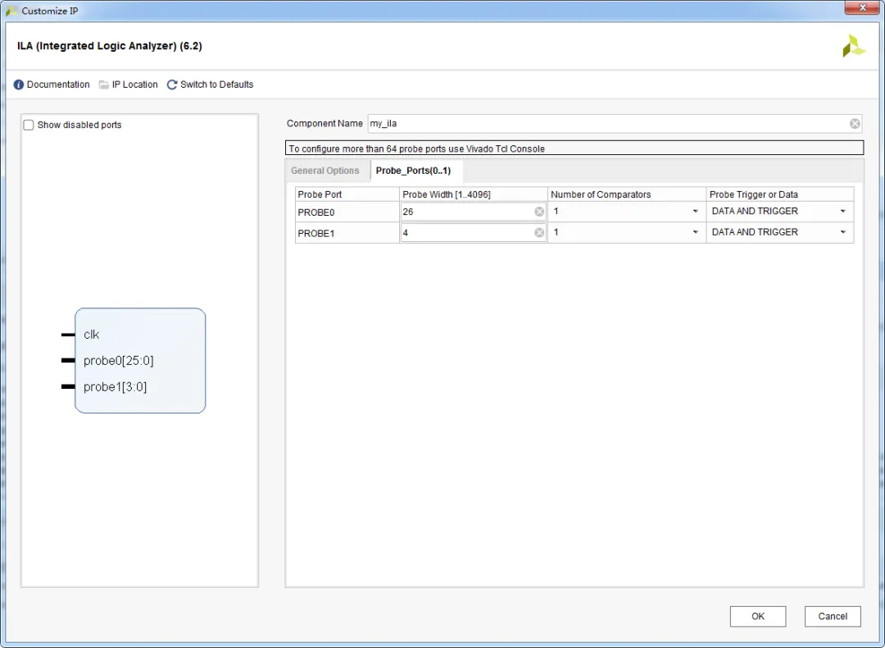
Task: Click the Probe Width [1..4096] header
Action: click(x=474, y=194)
